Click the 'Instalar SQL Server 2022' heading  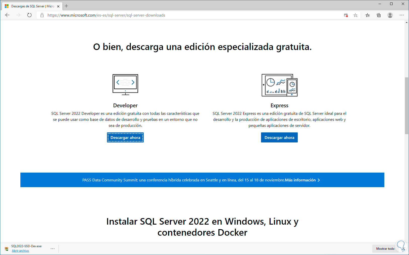pyautogui.click(x=202, y=227)
